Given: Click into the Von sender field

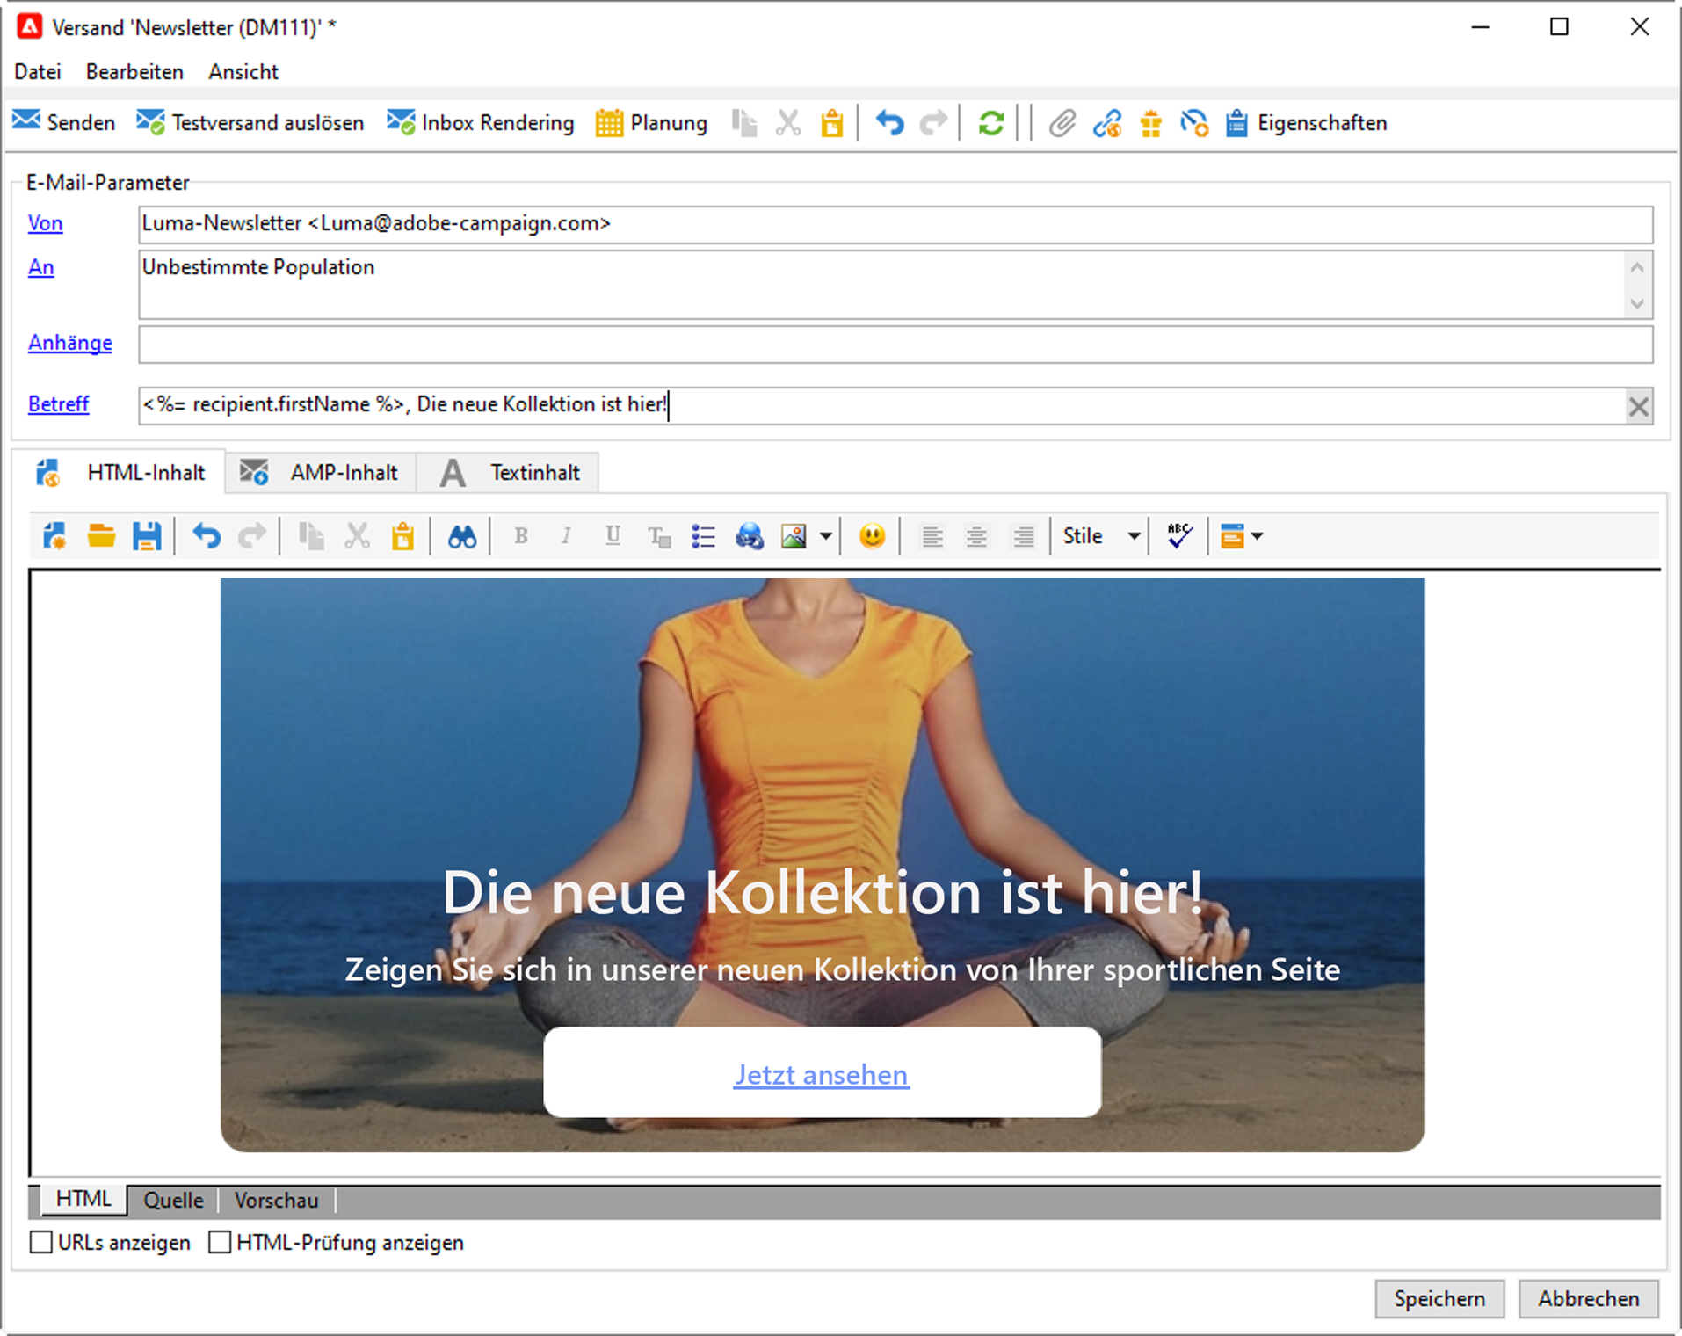Looking at the screenshot, I should coord(895,224).
